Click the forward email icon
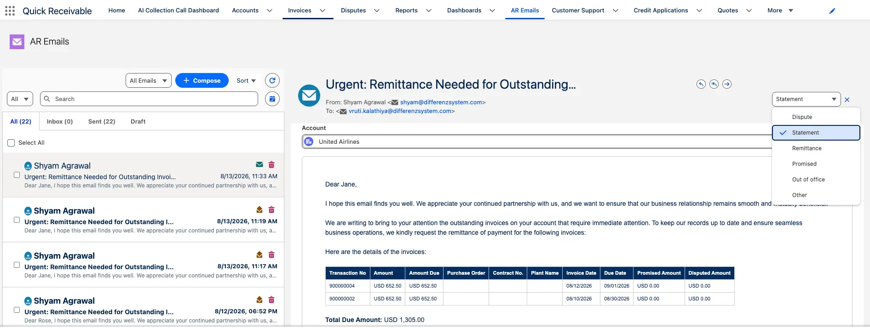This screenshot has height=328, width=870. pyautogui.click(x=726, y=84)
